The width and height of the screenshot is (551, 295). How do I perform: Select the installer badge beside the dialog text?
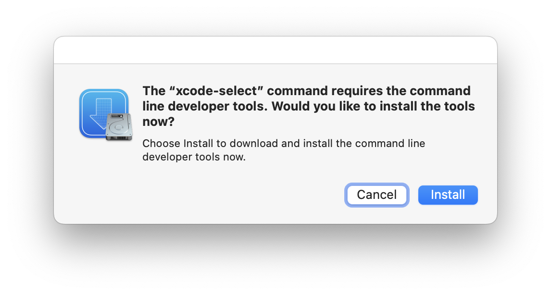pyautogui.click(x=105, y=113)
